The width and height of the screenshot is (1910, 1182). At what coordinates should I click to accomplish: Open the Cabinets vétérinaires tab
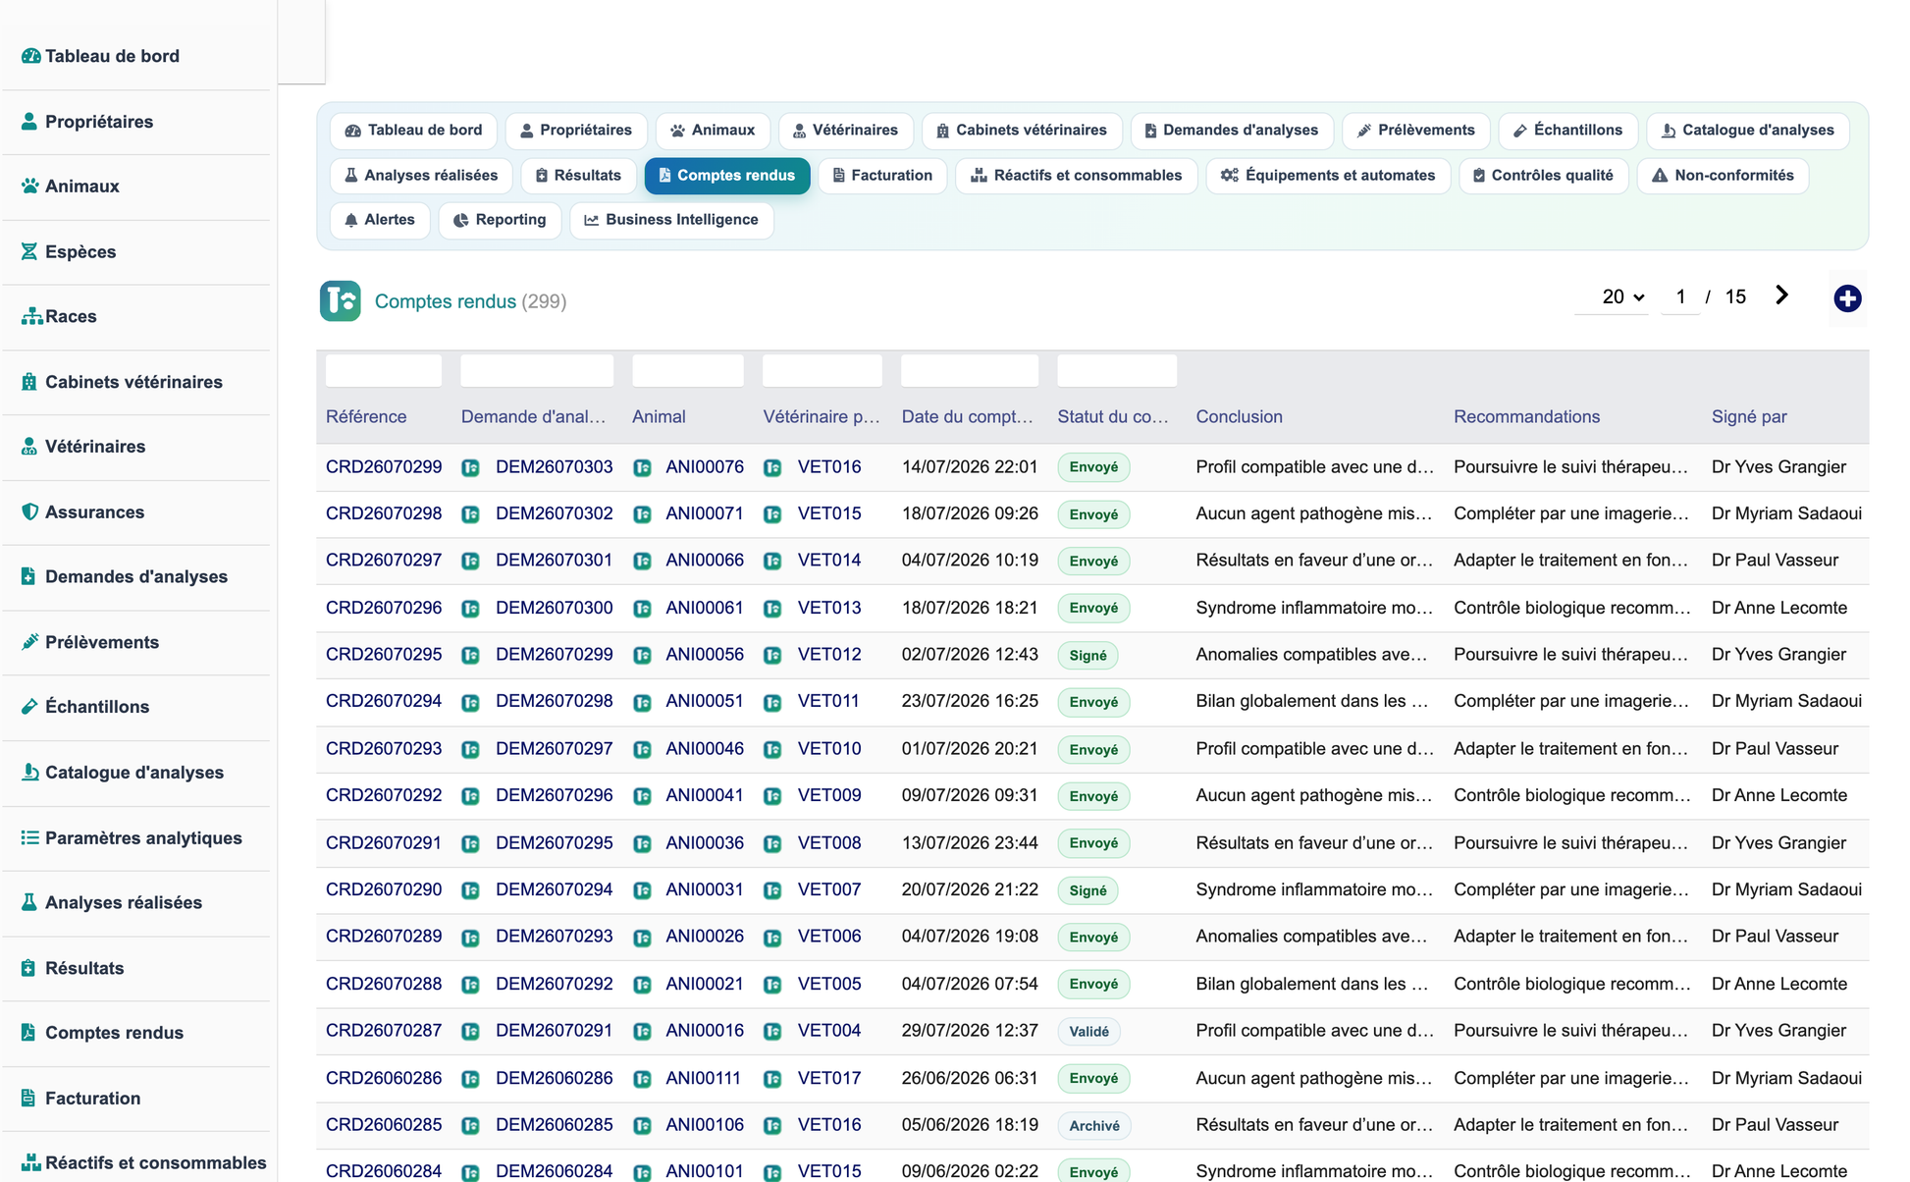[1022, 131]
